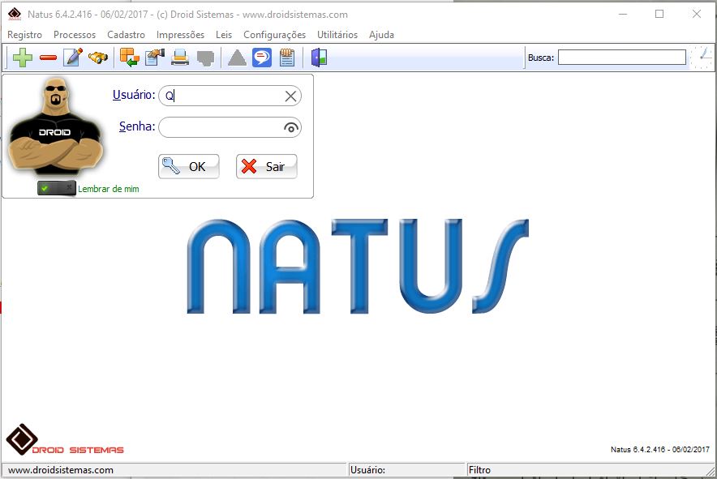Click the OK login button
The width and height of the screenshot is (717, 479).
click(x=189, y=166)
